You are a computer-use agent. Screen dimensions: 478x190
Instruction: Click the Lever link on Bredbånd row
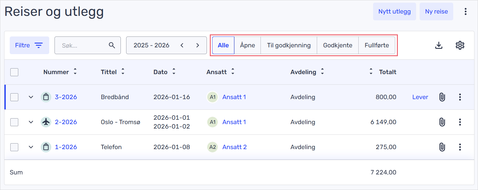point(420,97)
